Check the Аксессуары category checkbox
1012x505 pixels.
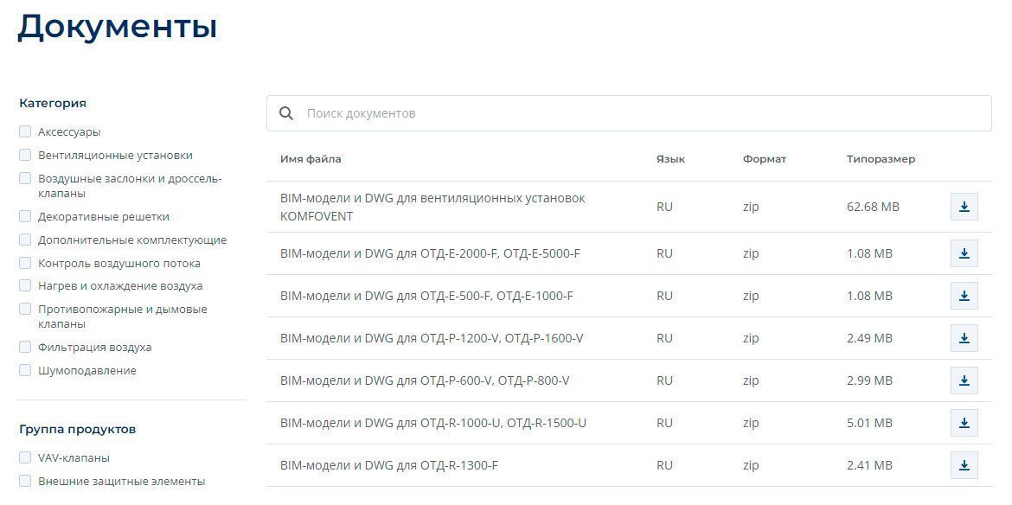(25, 132)
